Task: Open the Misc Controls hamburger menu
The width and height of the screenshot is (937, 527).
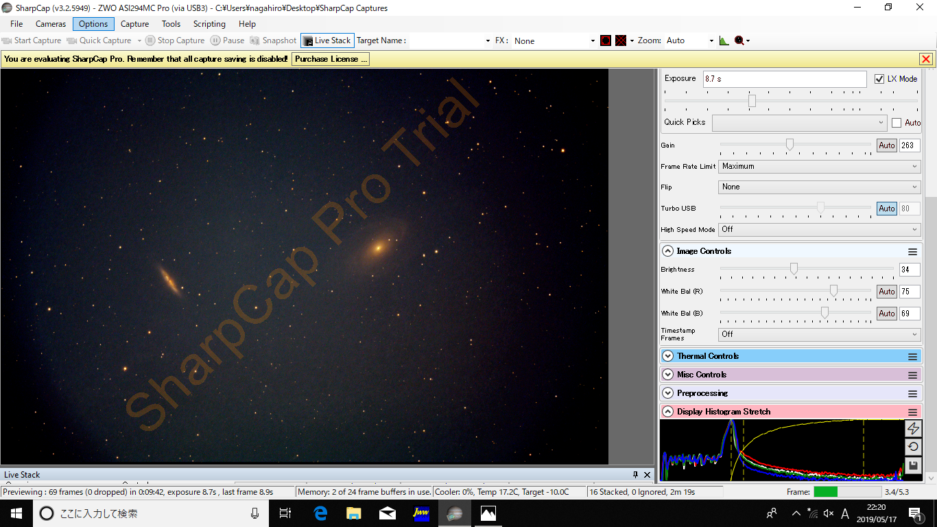Action: [912, 375]
